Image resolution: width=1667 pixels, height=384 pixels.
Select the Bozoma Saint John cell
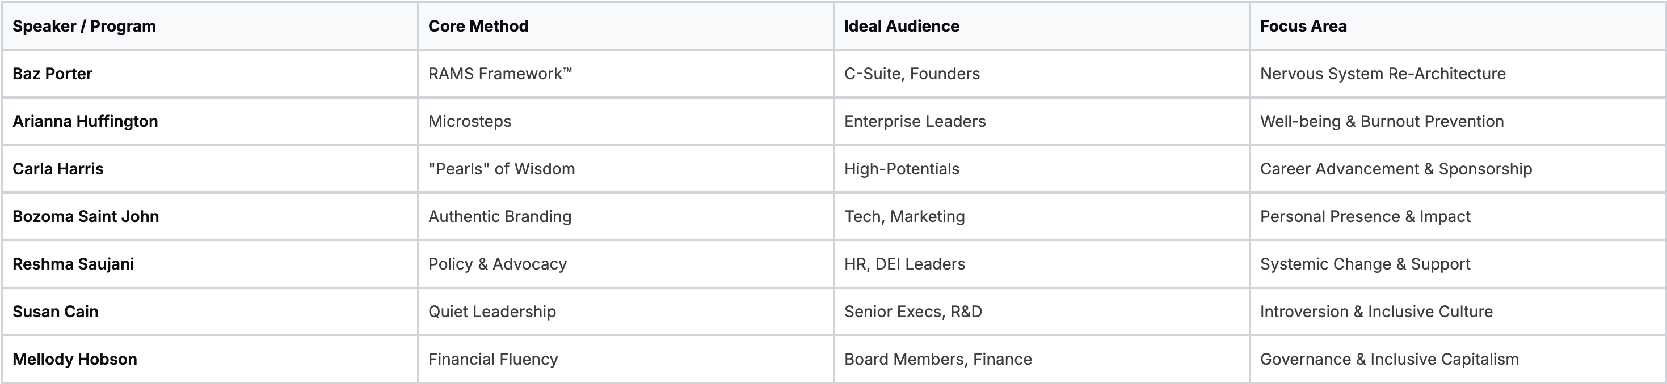[86, 216]
